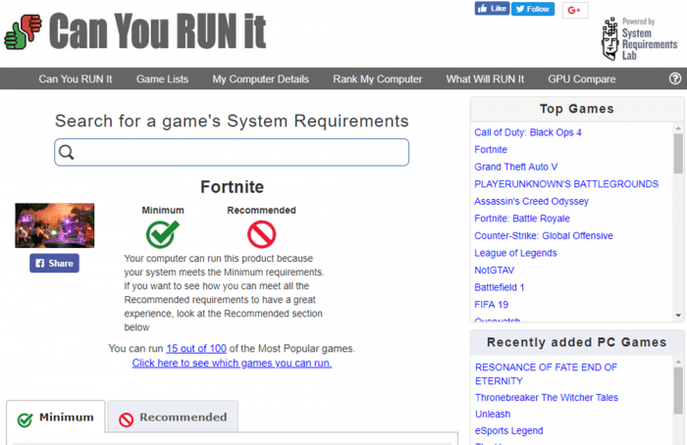Open What Will RUN It

click(485, 79)
